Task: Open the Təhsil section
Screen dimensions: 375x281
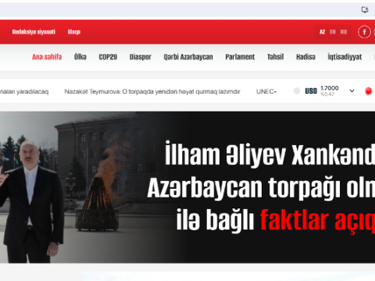Action: (275, 57)
